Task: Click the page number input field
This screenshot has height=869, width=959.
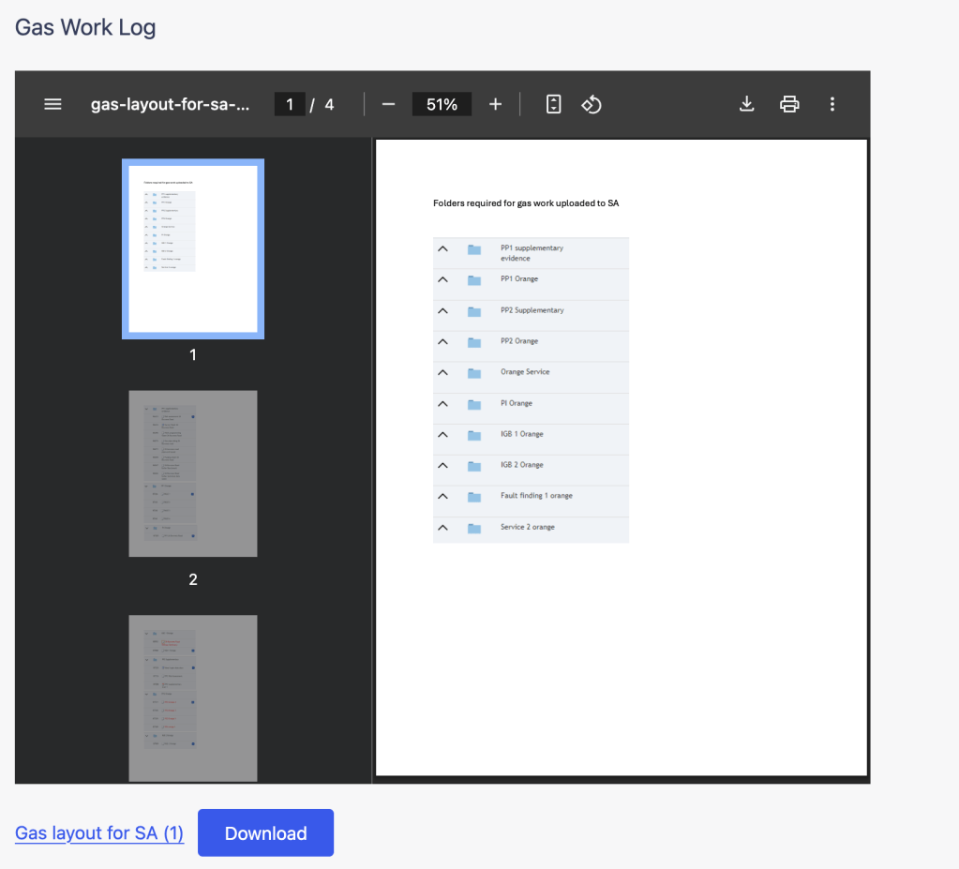Action: 290,104
